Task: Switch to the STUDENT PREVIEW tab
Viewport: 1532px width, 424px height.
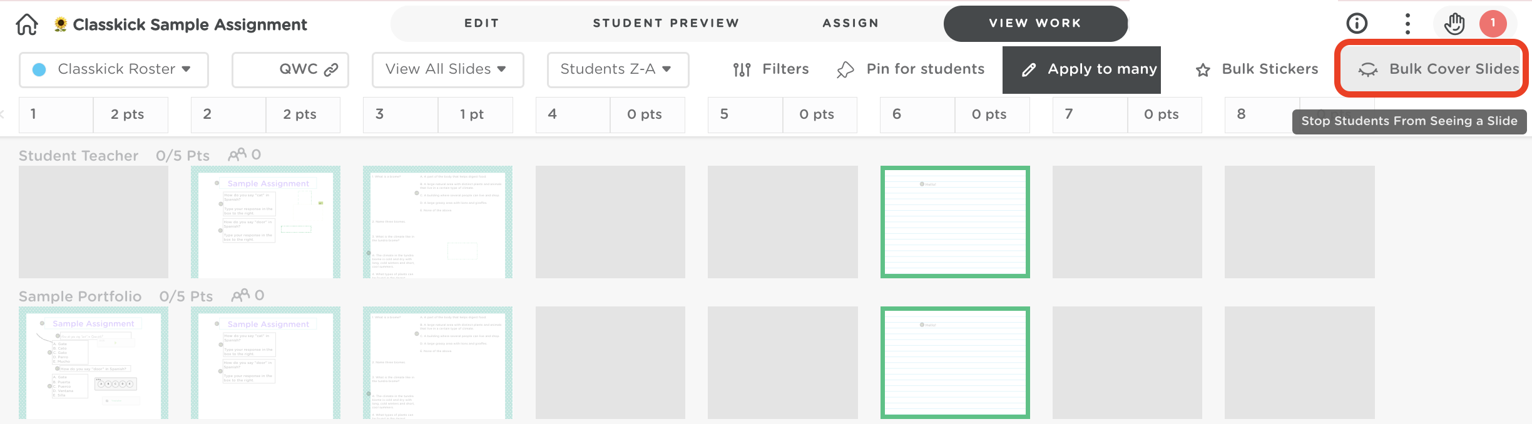Action: (666, 23)
